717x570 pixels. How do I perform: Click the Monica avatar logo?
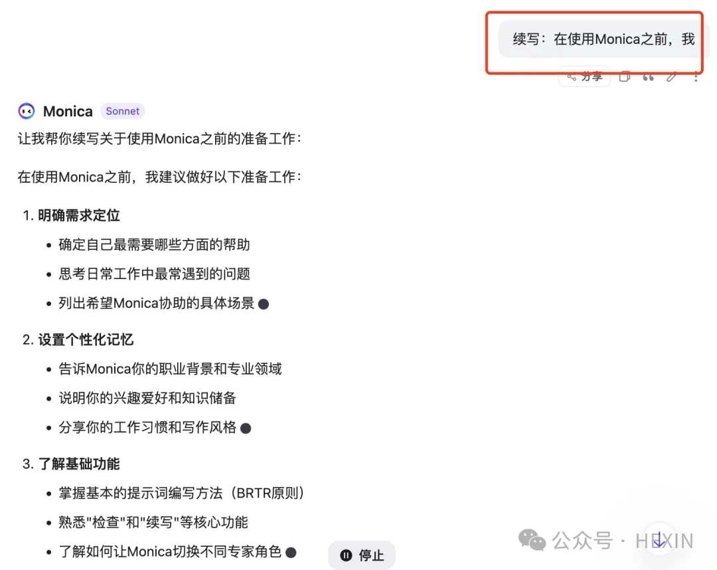click(27, 111)
